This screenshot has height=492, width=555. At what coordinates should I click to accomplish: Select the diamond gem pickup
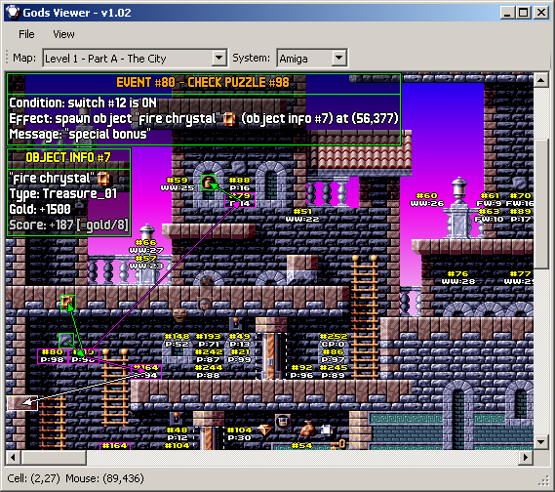pyautogui.click(x=264, y=430)
